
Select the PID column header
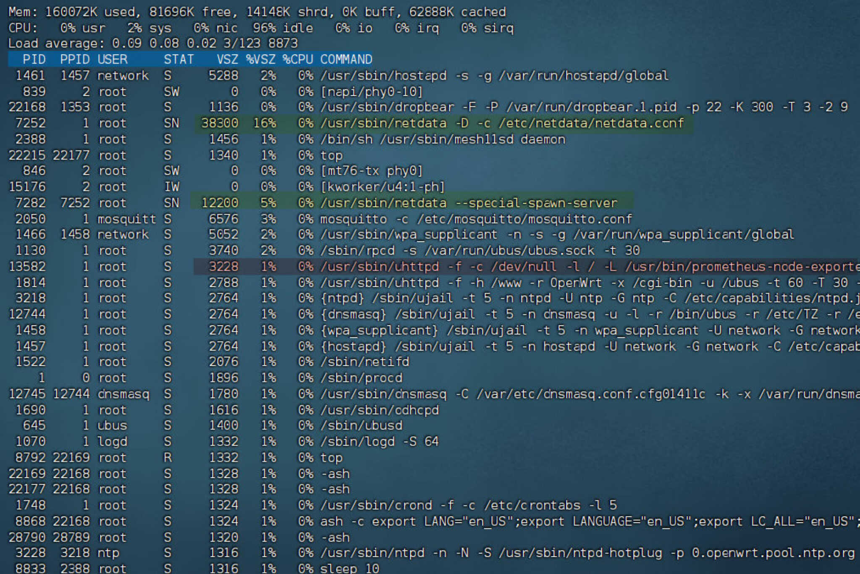(34, 59)
